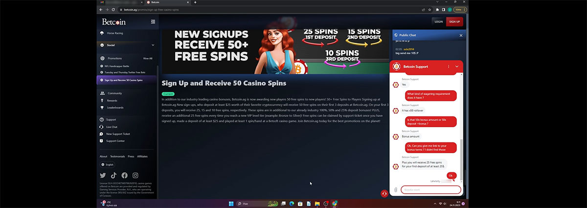Open Support in the sidebar

(x=111, y=119)
